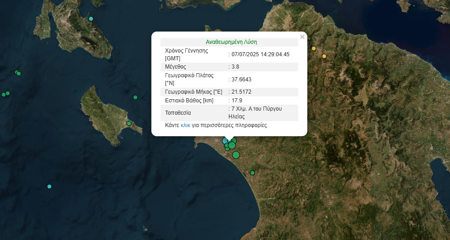
Task: Select the green marker at the far left edge
Action: (3, 95)
